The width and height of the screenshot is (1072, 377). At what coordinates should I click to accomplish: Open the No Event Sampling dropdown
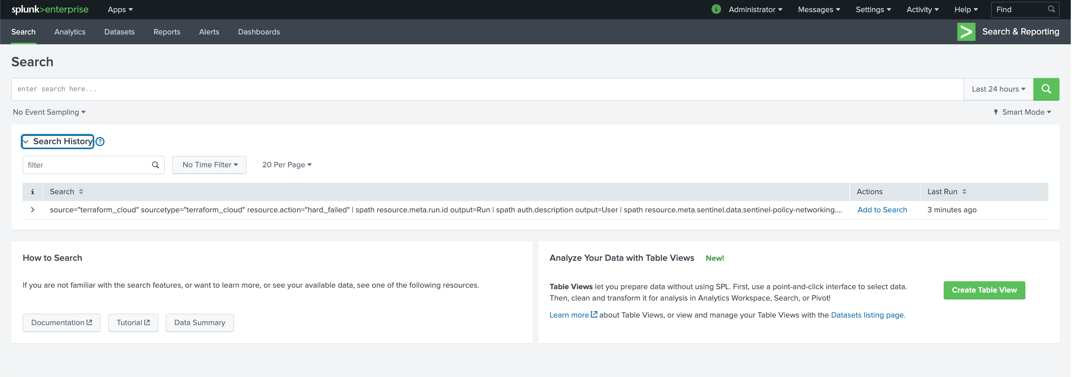tap(49, 112)
